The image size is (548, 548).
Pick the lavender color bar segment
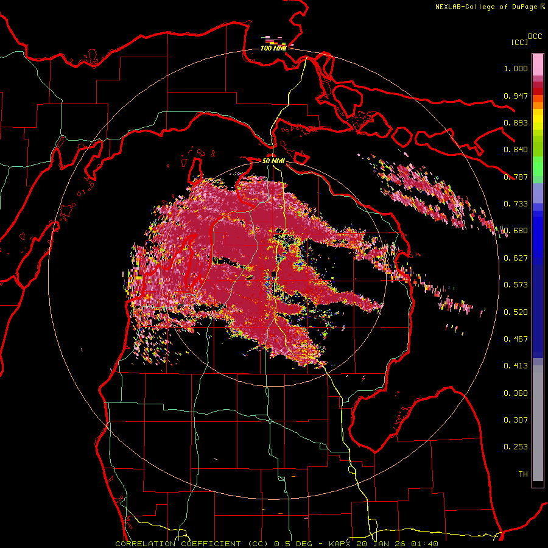tap(538, 193)
